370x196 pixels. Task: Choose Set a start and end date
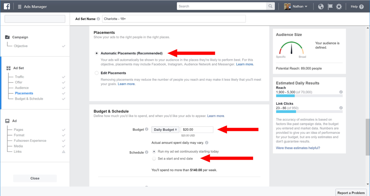point(154,158)
